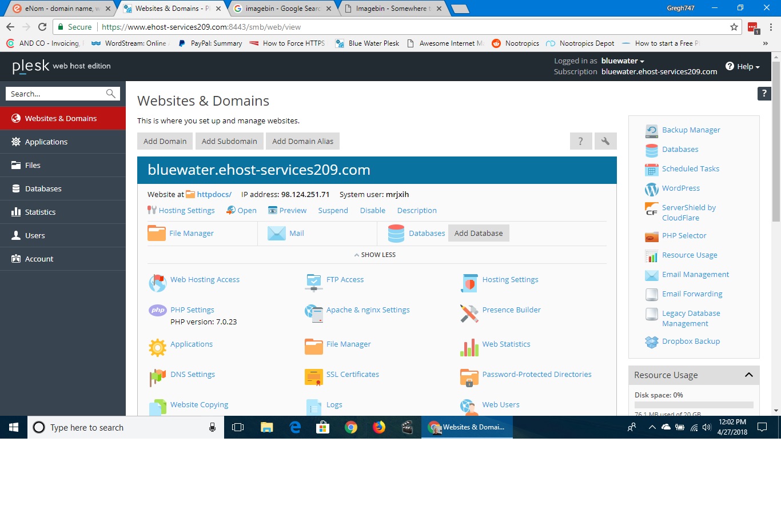Open the httpdocs/ folder link
The height and width of the screenshot is (514, 781).
pyautogui.click(x=214, y=194)
